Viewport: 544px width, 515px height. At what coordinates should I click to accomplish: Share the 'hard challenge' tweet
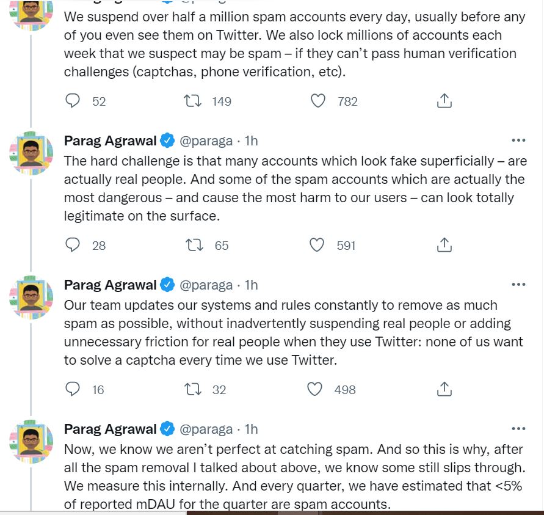point(444,245)
